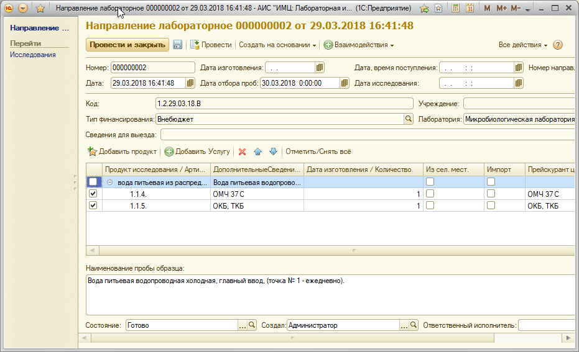Move the row up with the up arrow
This screenshot has width=579, height=352.
(x=258, y=151)
